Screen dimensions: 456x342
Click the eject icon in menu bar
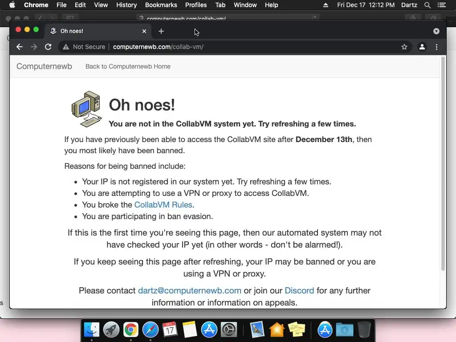tap(326, 5)
